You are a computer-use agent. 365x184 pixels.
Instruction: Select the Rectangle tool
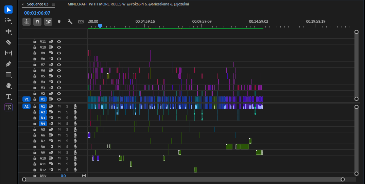(x=8, y=75)
